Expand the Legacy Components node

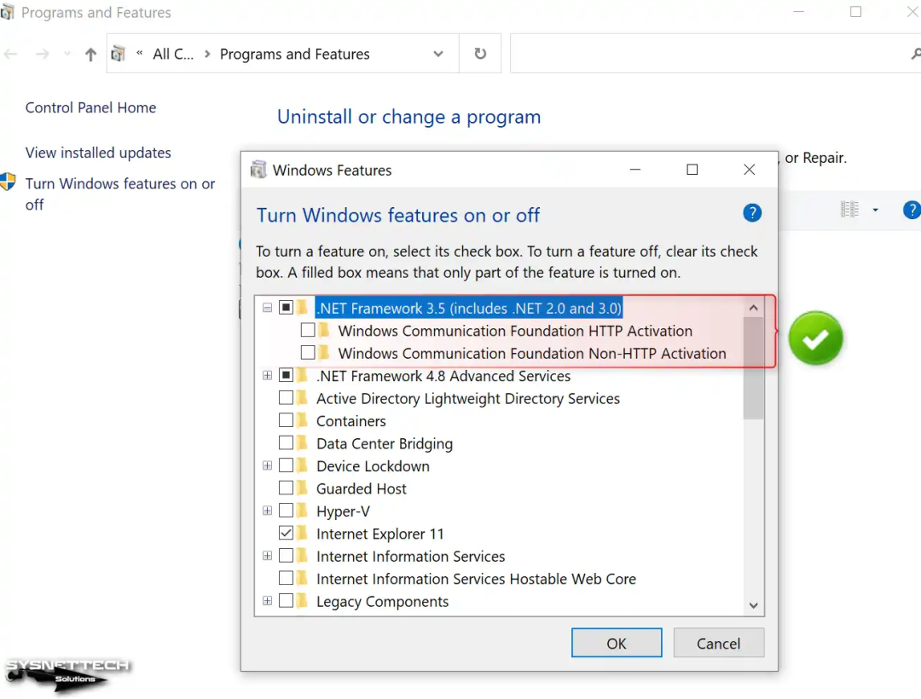[267, 600]
